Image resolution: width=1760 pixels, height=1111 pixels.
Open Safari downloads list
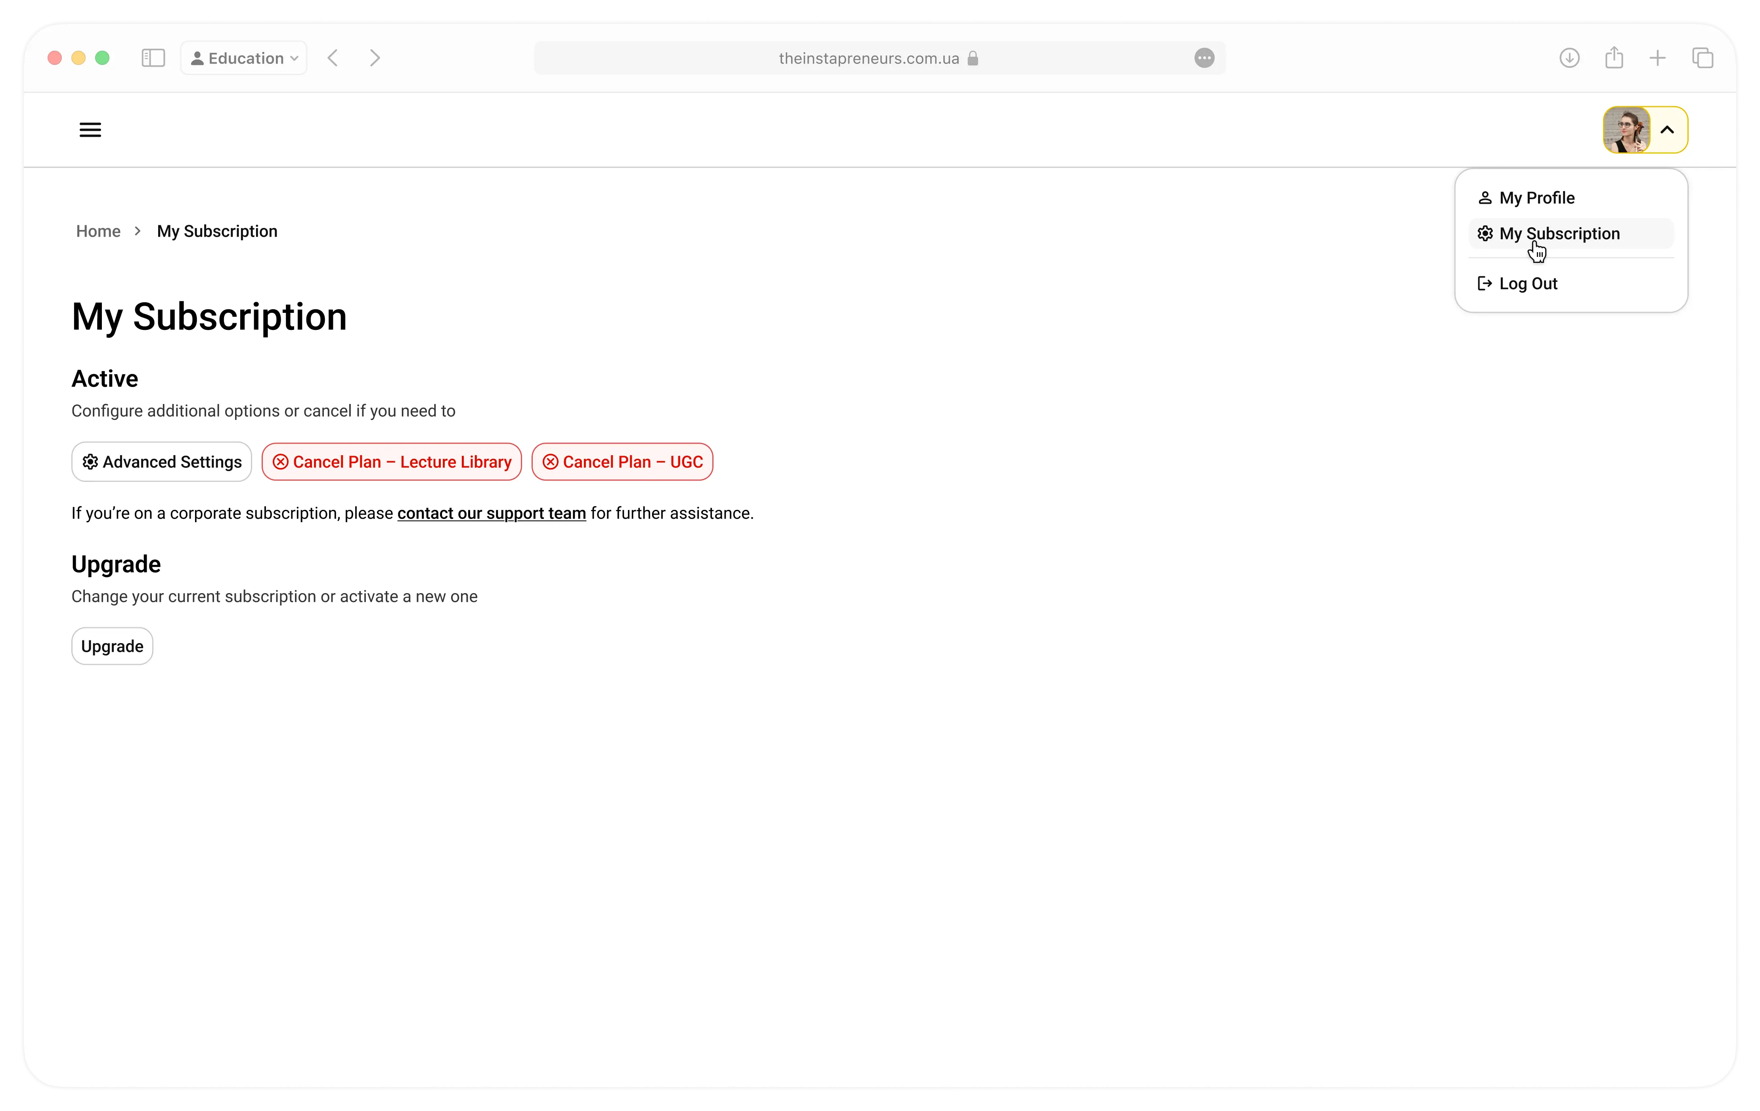1569,58
